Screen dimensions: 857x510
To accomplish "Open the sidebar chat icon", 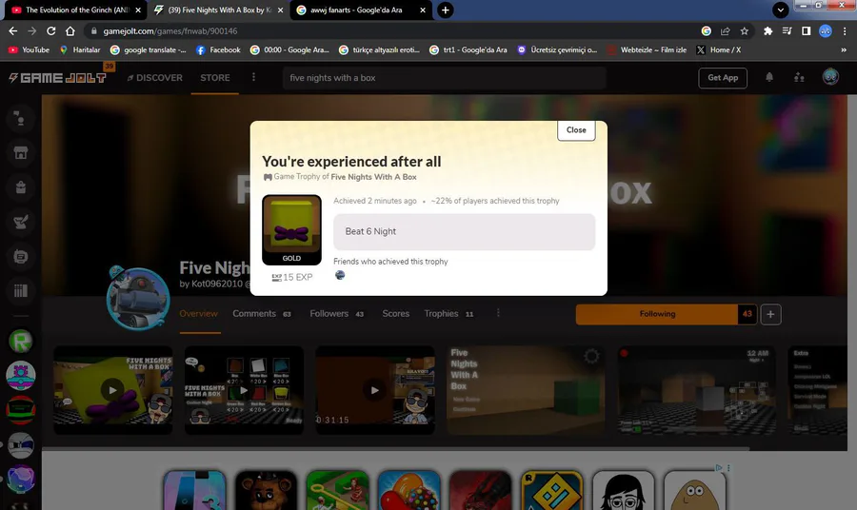I will click(x=21, y=256).
